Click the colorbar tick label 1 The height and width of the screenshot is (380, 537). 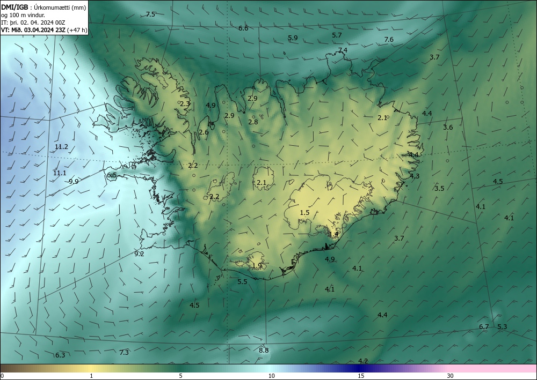tap(91, 376)
